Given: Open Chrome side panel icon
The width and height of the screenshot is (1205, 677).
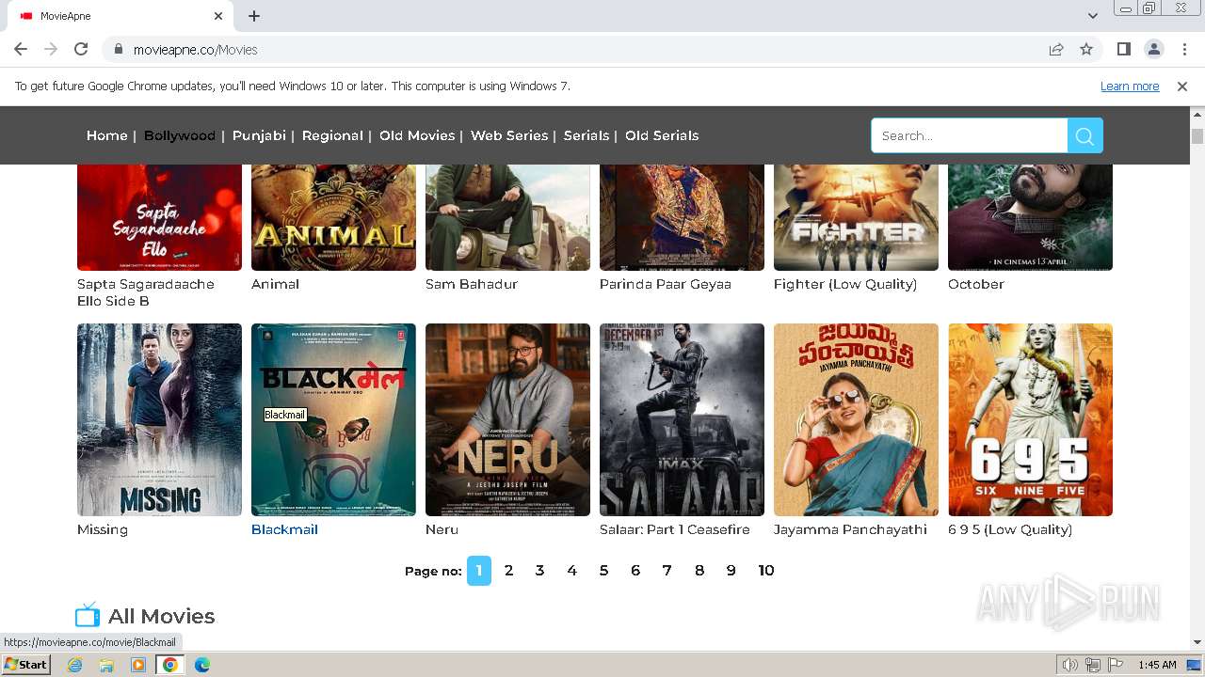Looking at the screenshot, I should click(x=1123, y=49).
